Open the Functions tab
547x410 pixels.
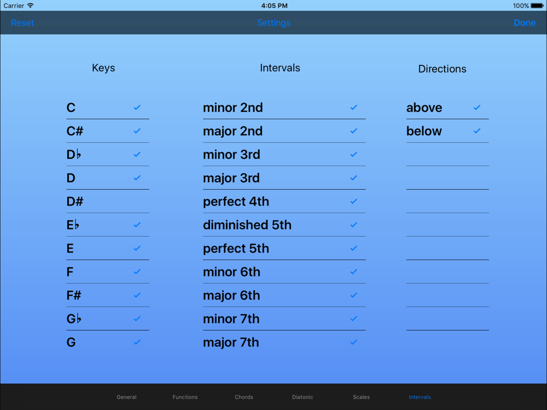pos(185,397)
